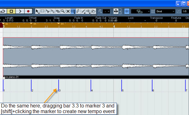The height and width of the screenshot is (115, 189).
Task: Start playback with the Play button
Action: coord(20,11)
